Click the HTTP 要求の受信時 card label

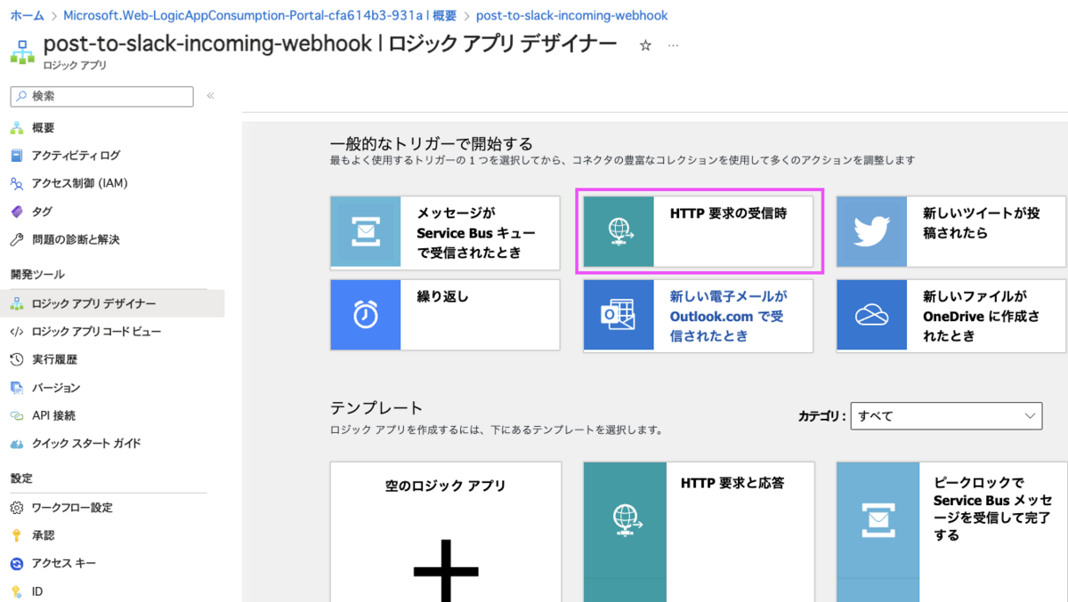[728, 213]
